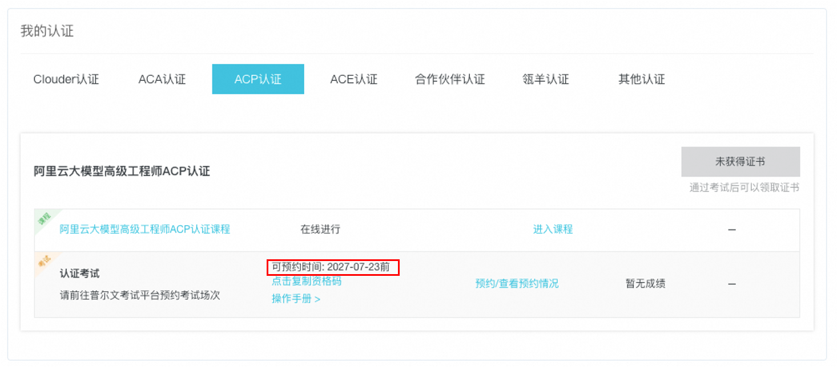Click the 请前往普尔文考试平台预约考试场次 hint text

point(140,295)
